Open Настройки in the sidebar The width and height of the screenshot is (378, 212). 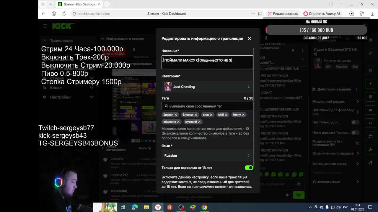(60, 97)
